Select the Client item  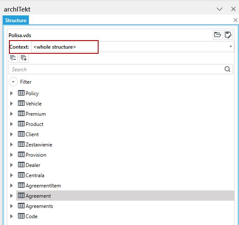click(x=32, y=134)
